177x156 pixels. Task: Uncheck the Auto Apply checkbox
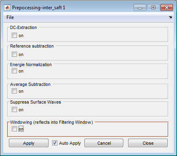pyautogui.click(x=55, y=143)
